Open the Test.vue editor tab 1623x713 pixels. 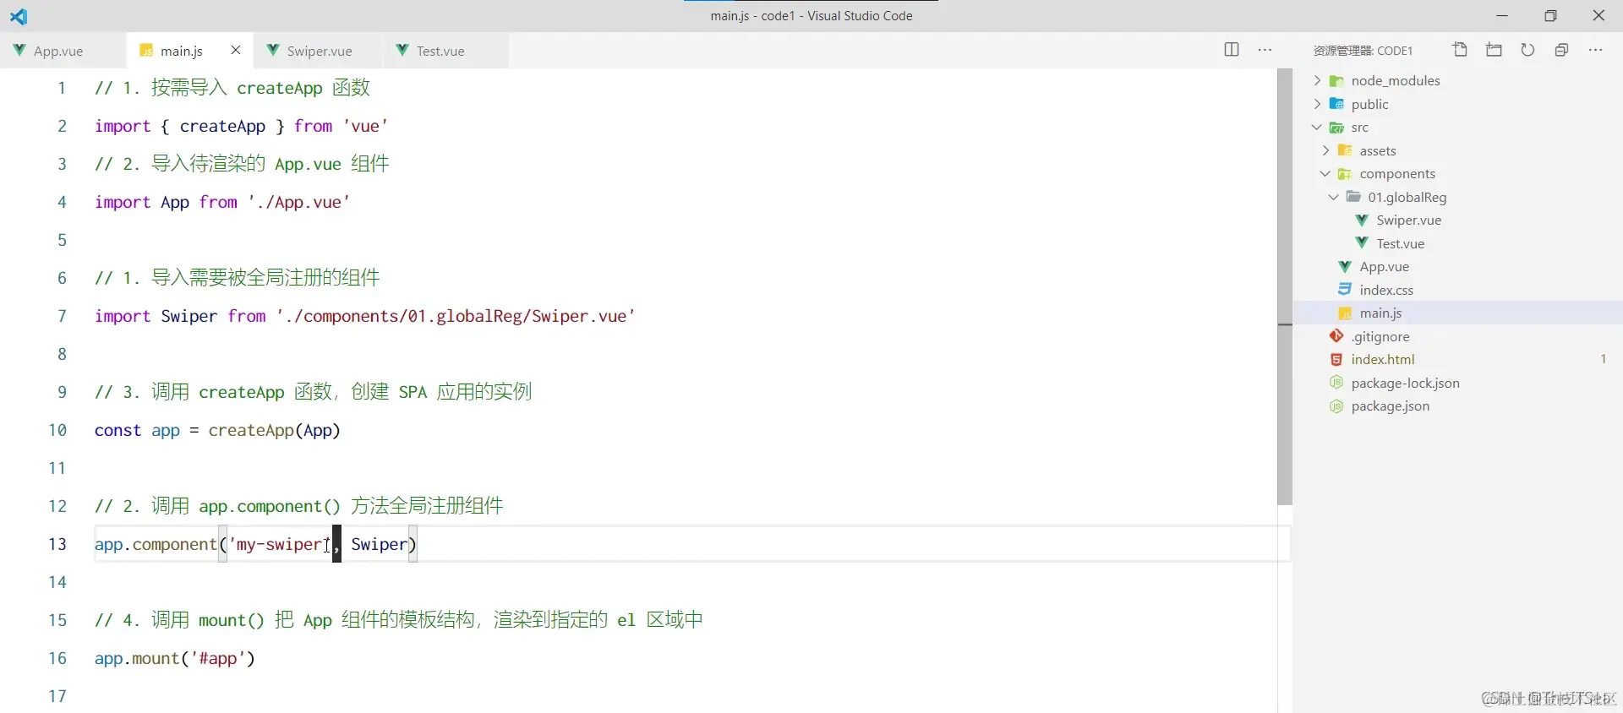click(440, 51)
